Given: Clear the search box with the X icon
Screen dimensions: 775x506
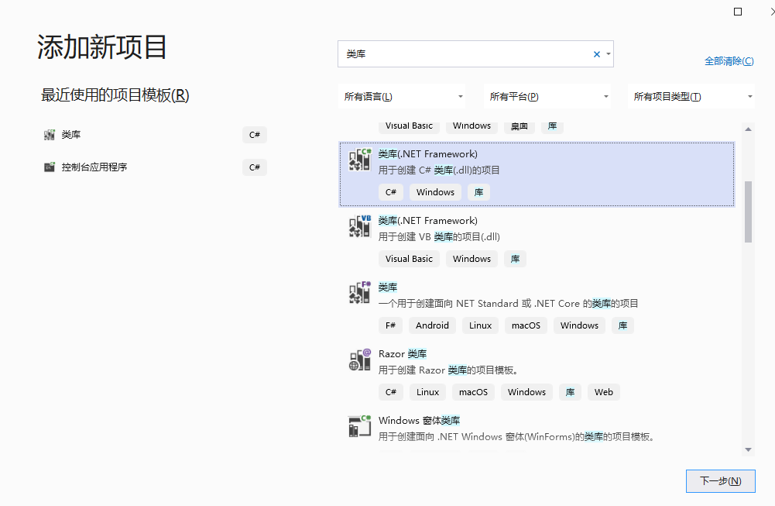Looking at the screenshot, I should click(597, 54).
